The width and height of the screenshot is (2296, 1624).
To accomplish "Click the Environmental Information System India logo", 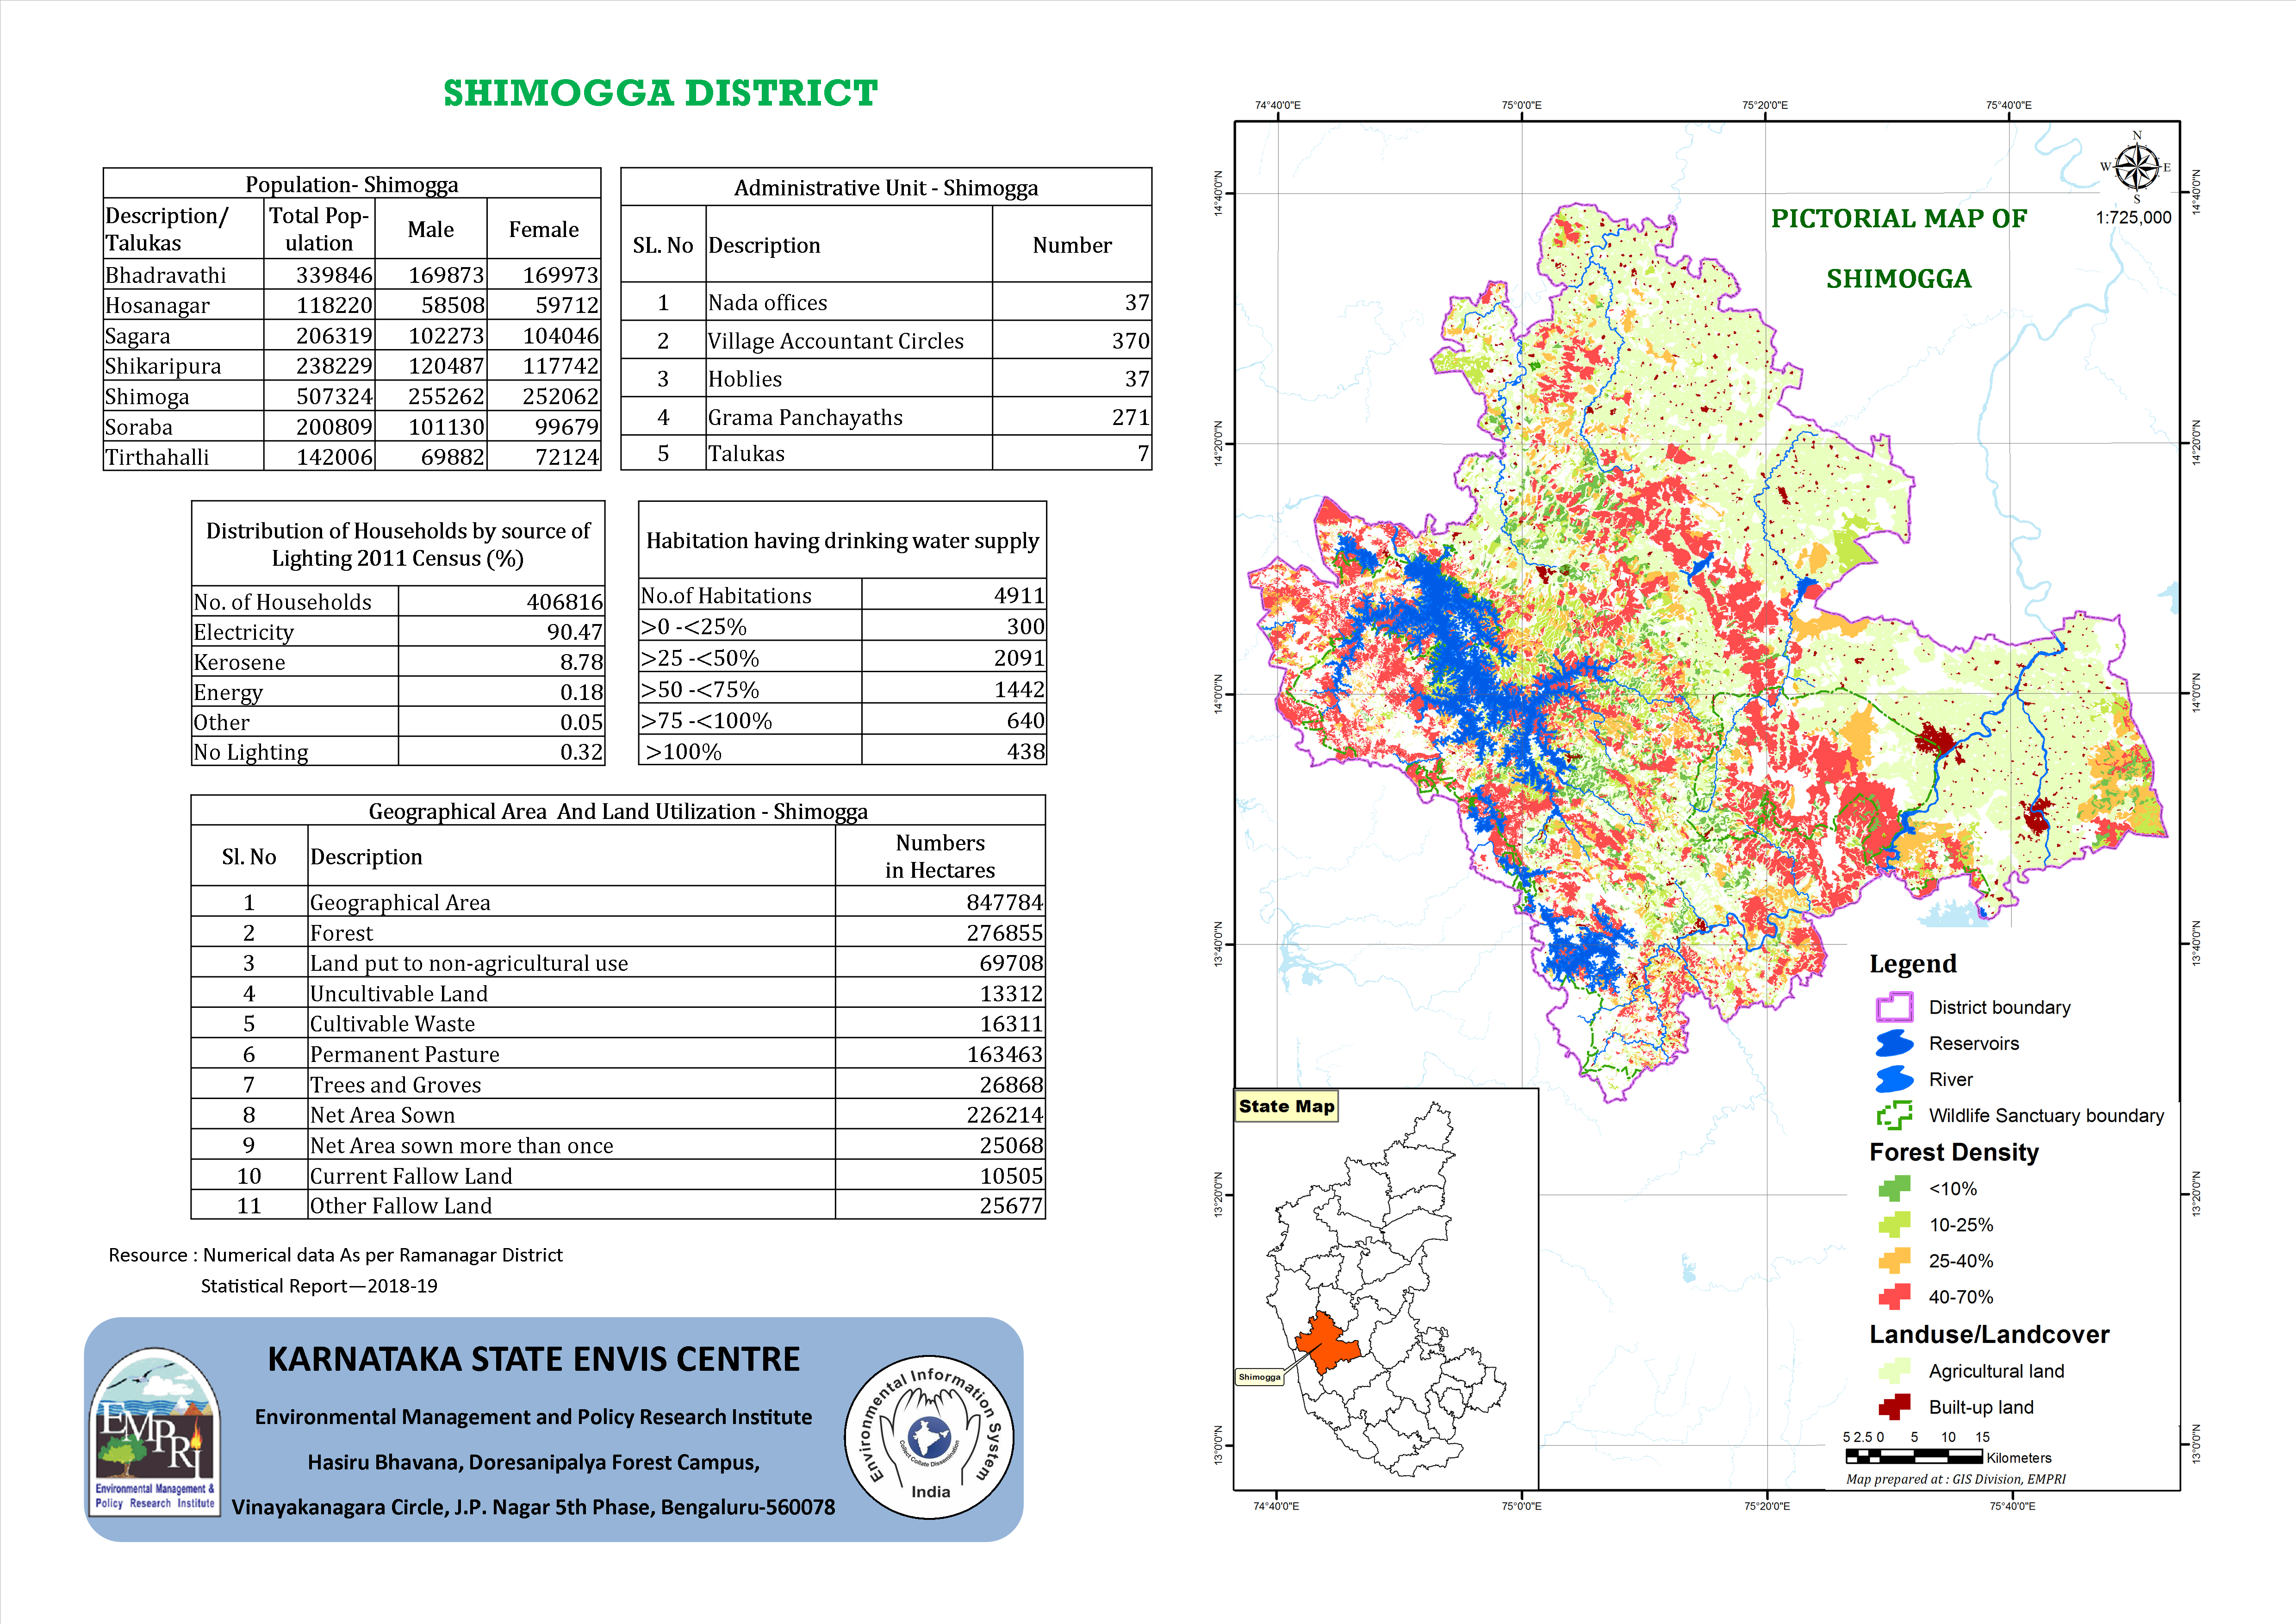I will click(930, 1437).
